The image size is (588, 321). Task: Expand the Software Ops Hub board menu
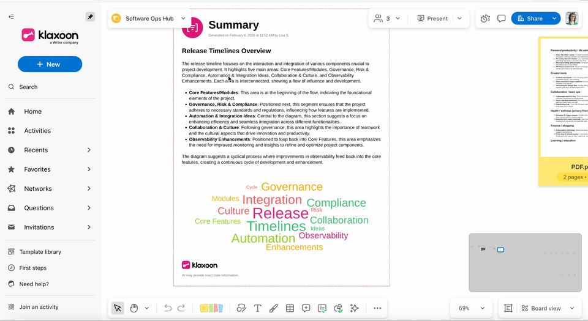183,18
